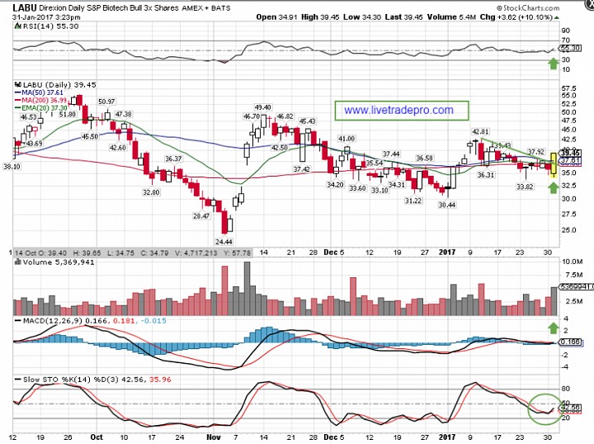The height and width of the screenshot is (444, 594).
Task: Click the 35.96 stochastic %D value
Action: [160, 380]
